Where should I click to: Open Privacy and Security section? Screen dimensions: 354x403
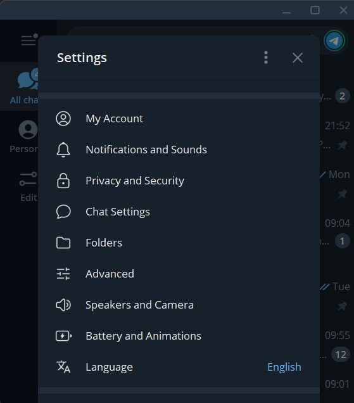179,181
